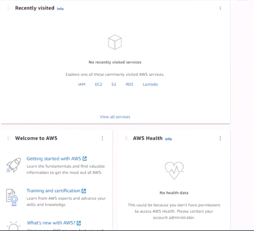Click View all services
The image size is (254, 231).
[115, 117]
